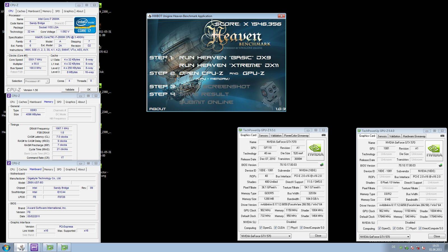This screenshot has height=252, width=448.
Task: Click BIOS Version 70.10.17.00.03 in GPU-Z 0.5.1
Action: [288, 165]
